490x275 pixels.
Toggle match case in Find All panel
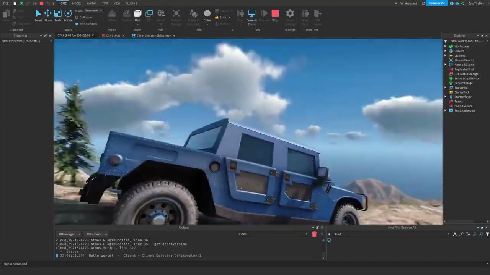(x=455, y=234)
